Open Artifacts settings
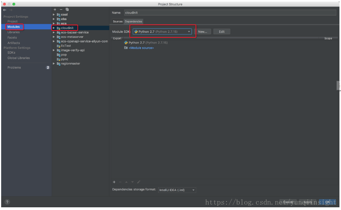 (14, 43)
